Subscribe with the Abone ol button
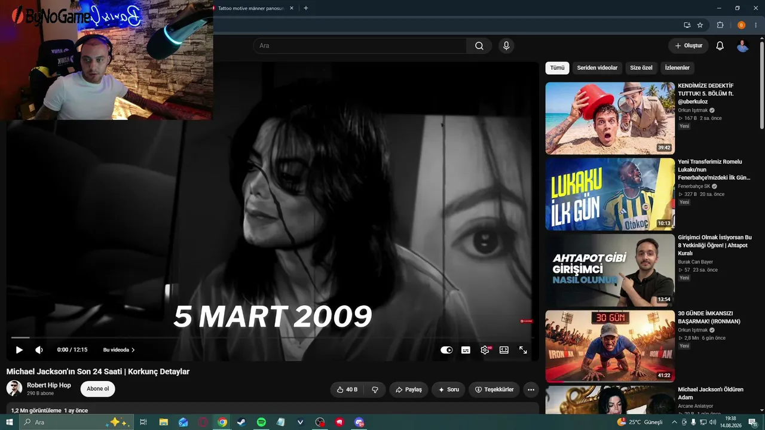The image size is (765, 430). pyautogui.click(x=97, y=389)
